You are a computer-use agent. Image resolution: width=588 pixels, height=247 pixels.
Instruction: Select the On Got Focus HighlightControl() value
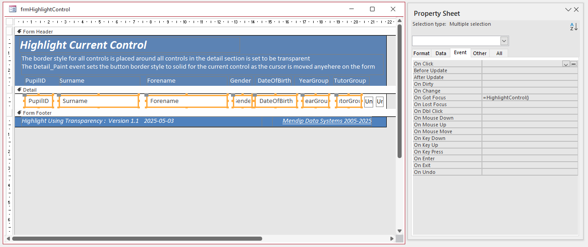point(530,98)
